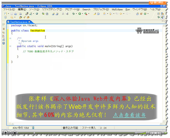
Task: Click the video seek slider handle
Action: point(34,132)
